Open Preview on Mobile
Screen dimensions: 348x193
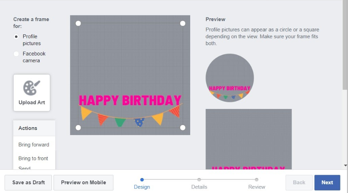[83, 182]
